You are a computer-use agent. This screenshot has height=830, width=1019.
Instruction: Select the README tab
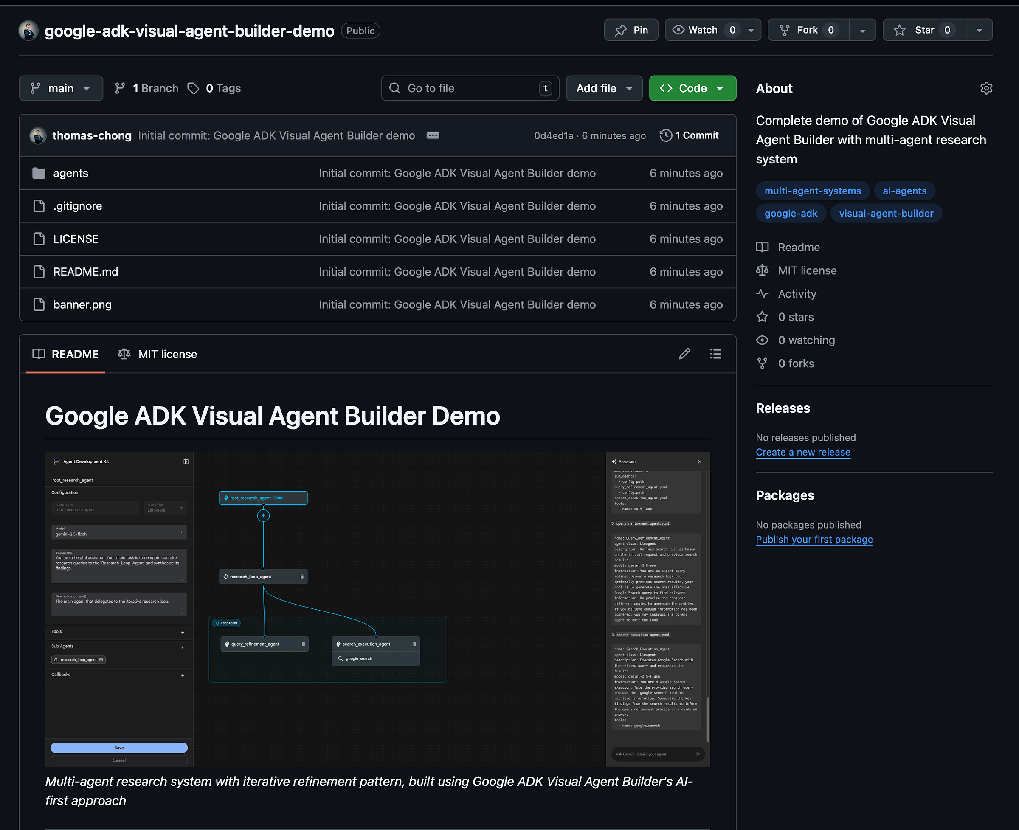65,354
